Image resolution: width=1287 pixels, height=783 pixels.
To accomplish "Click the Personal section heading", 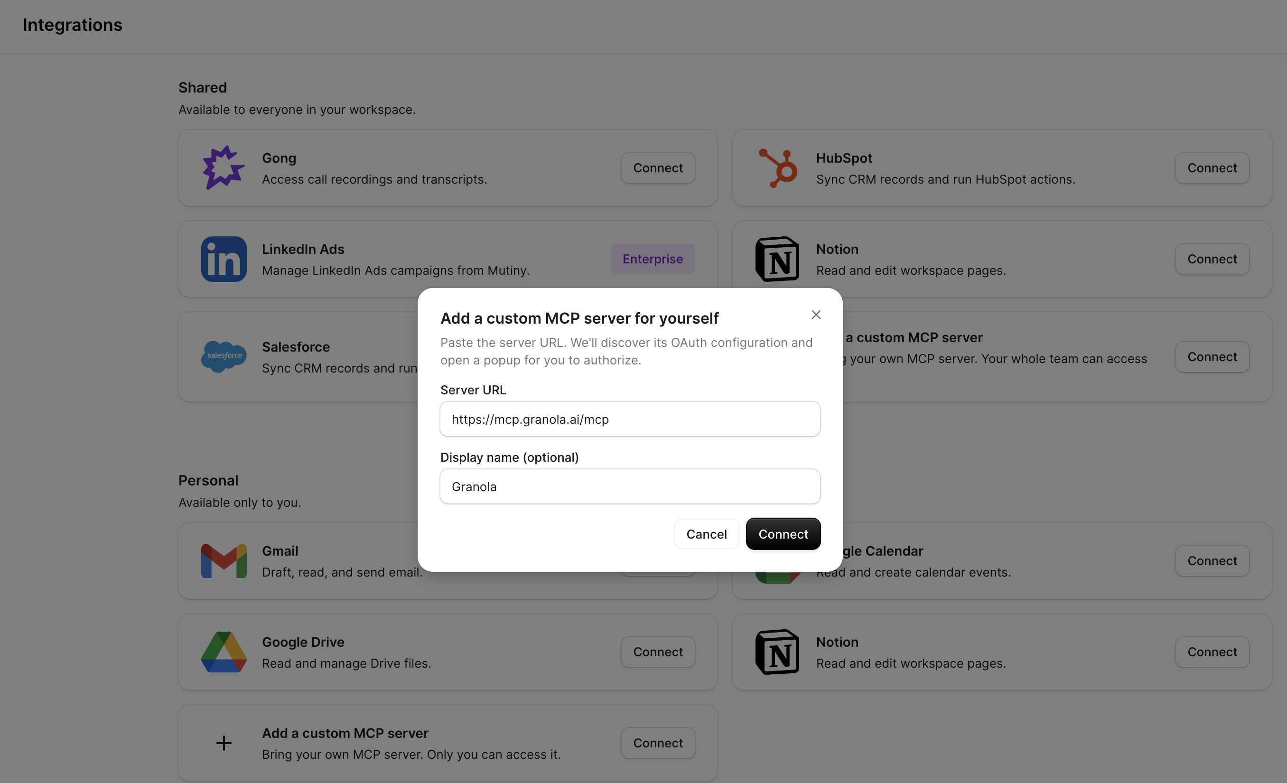I will pyautogui.click(x=208, y=480).
